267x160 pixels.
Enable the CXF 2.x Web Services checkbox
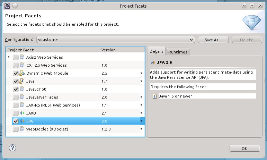click(x=16, y=65)
